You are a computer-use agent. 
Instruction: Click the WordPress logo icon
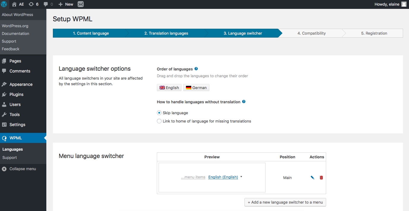[4, 4]
